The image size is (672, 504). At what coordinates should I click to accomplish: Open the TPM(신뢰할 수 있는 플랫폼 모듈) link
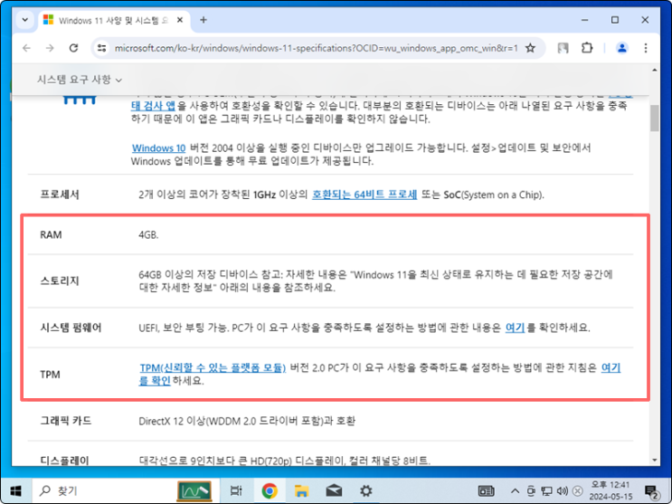tap(213, 367)
